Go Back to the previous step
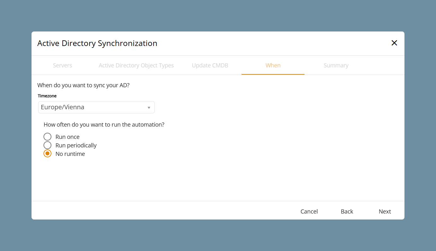Screen dimensions: 436x251 point(347,212)
